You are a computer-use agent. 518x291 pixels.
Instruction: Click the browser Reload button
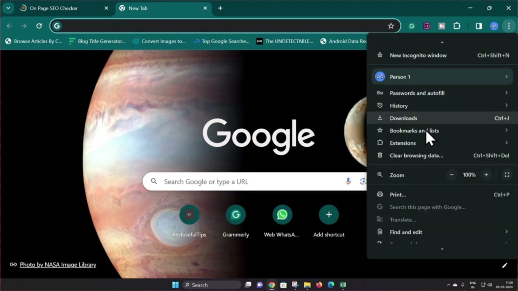click(39, 26)
